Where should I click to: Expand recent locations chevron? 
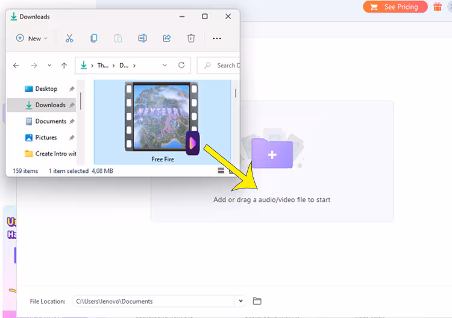[x=49, y=66]
